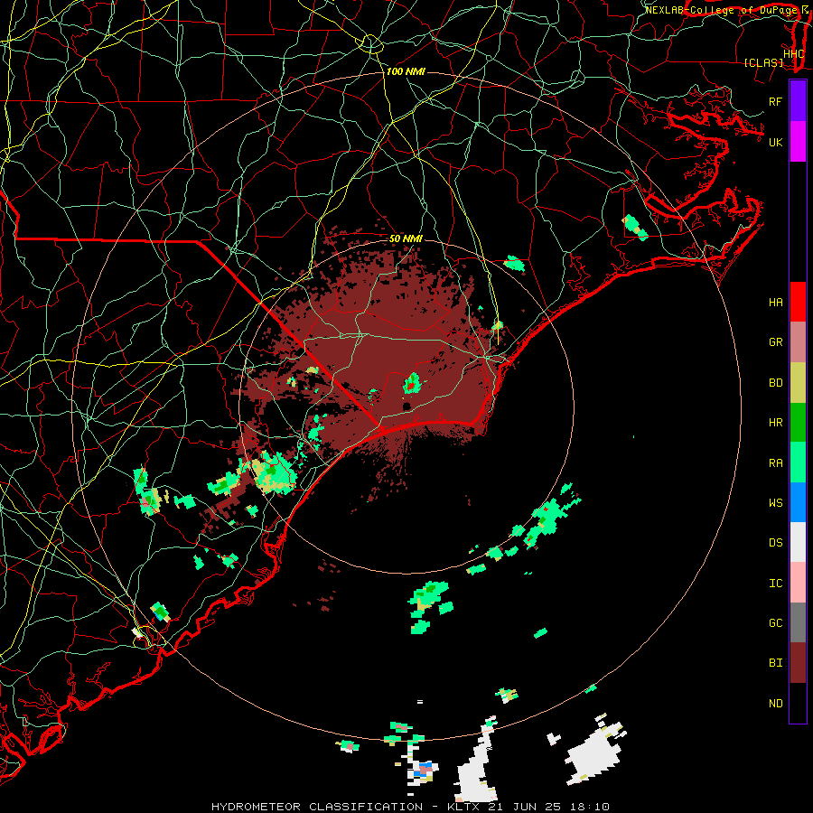This screenshot has height=813, width=813.
Task: Click the ND legend label
Action: click(x=775, y=704)
